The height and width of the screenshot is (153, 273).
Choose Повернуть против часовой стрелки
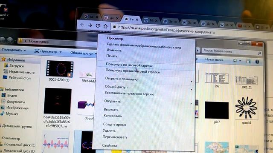[x=133, y=71]
